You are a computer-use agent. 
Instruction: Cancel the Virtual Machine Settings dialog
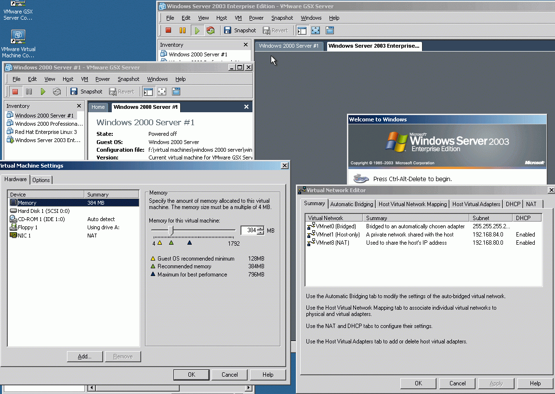click(x=229, y=375)
